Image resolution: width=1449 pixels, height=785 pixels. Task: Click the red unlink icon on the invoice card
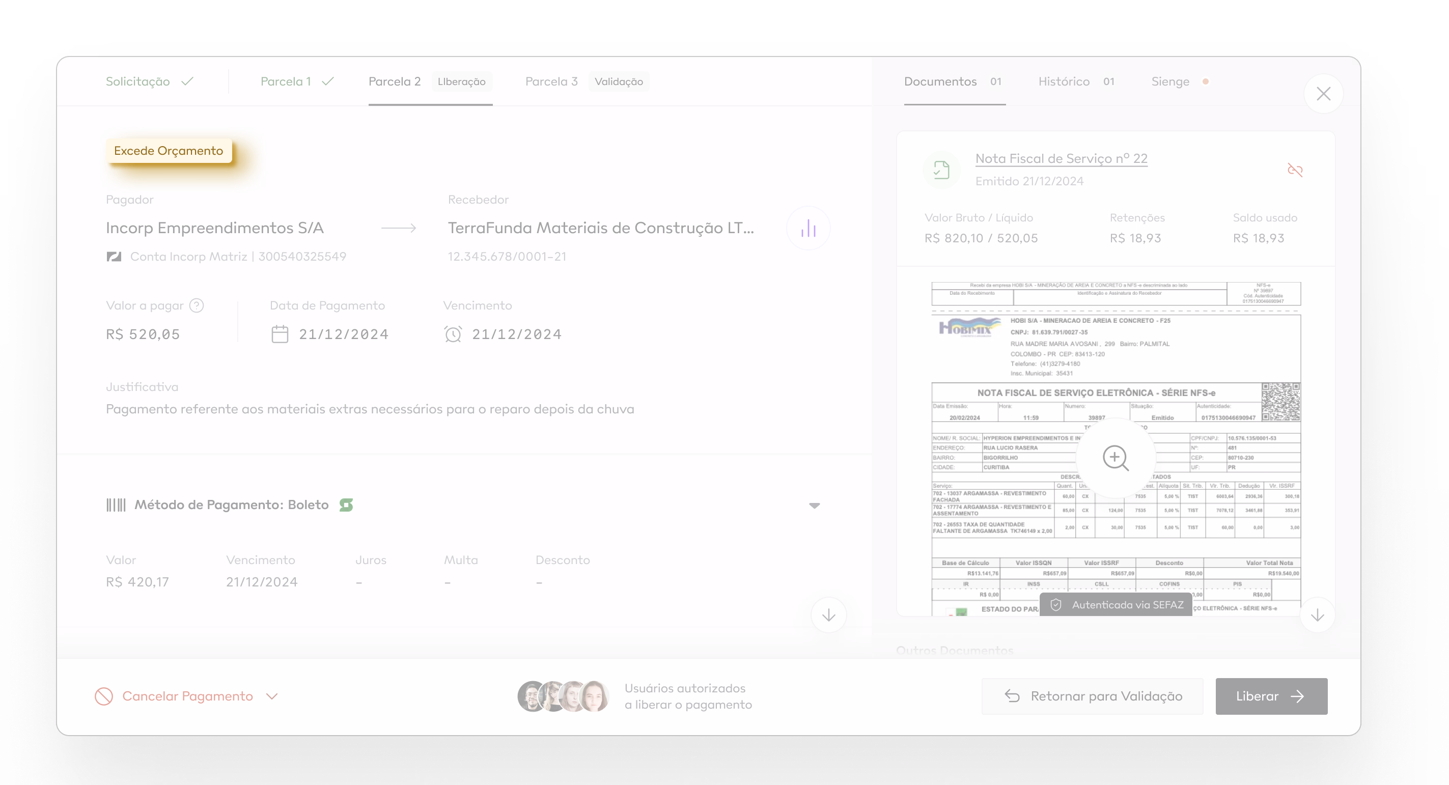1295,170
